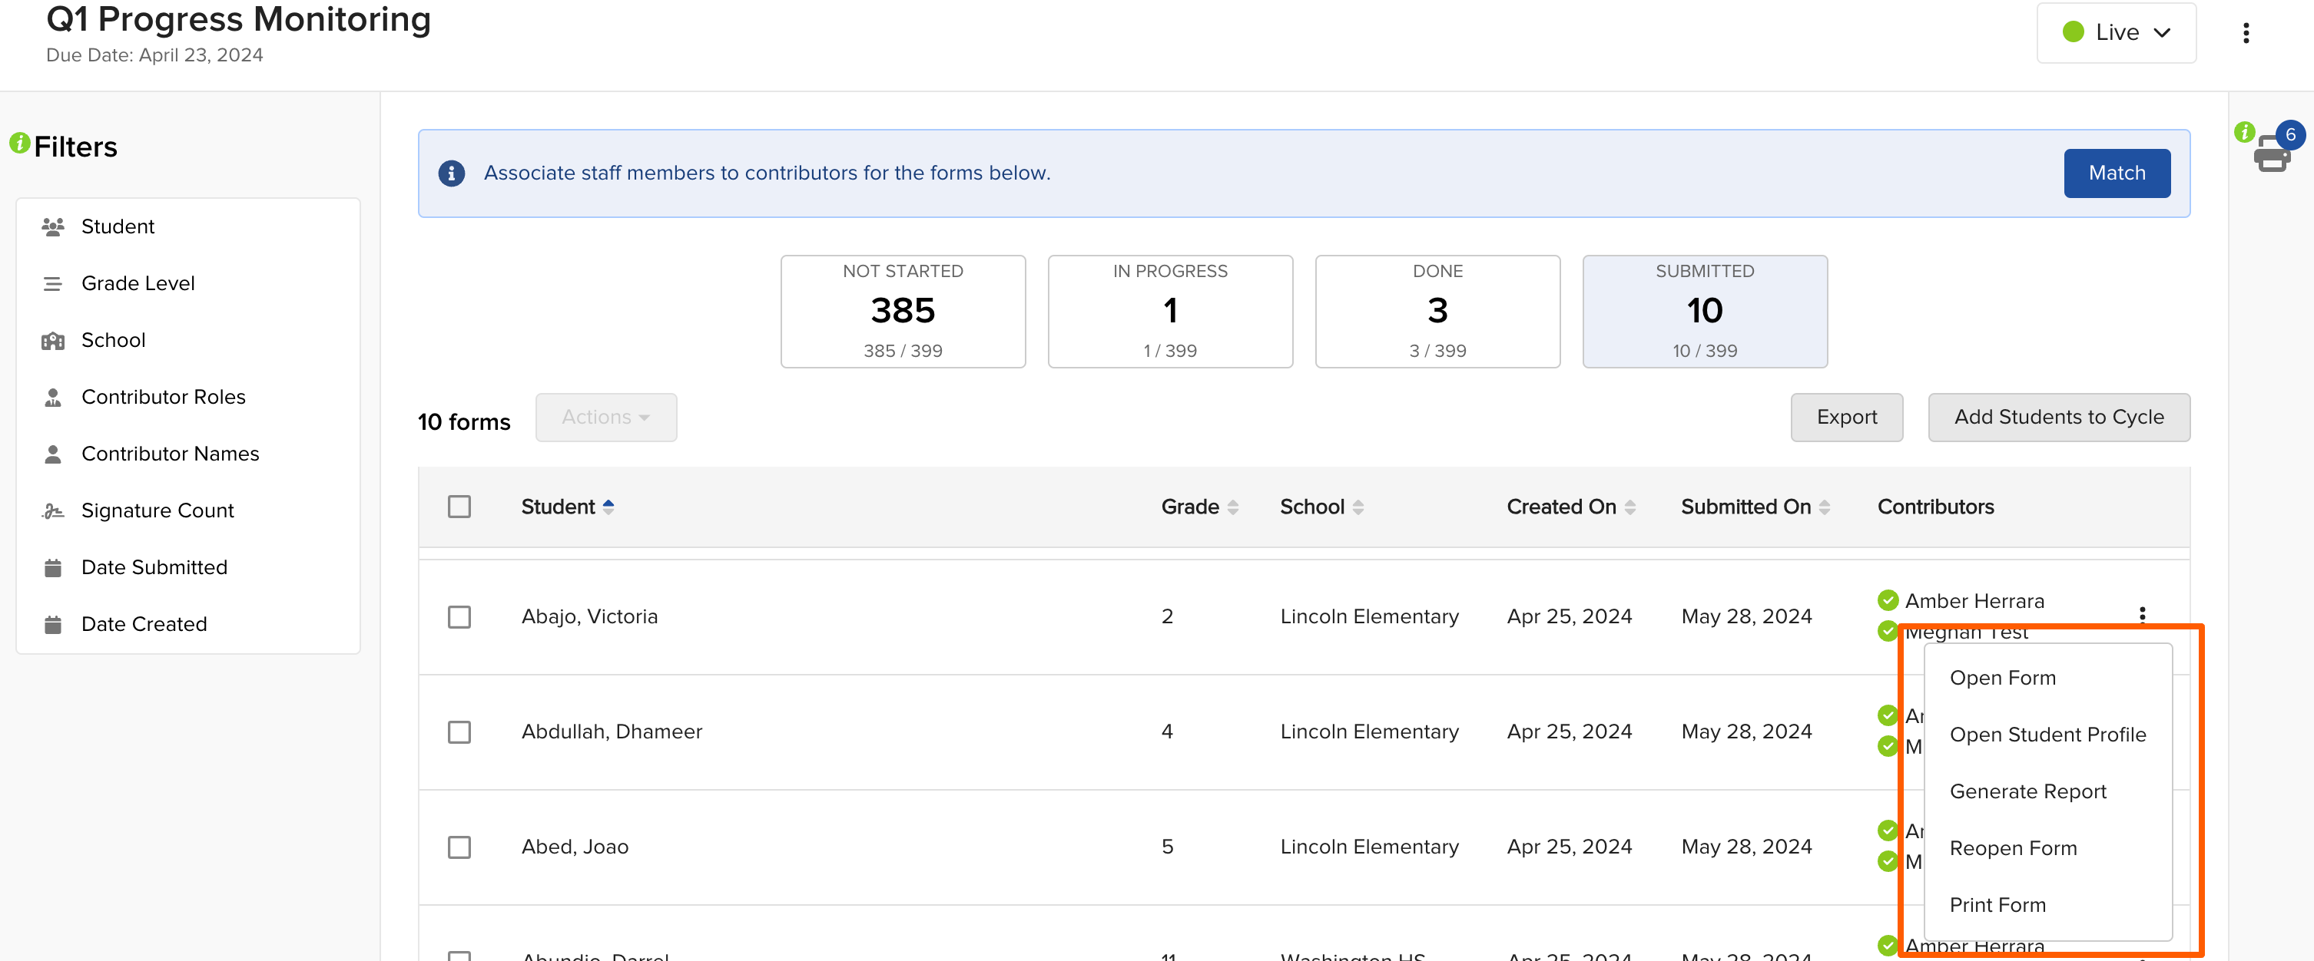Click the Export button
This screenshot has width=2314, height=961.
(1846, 418)
